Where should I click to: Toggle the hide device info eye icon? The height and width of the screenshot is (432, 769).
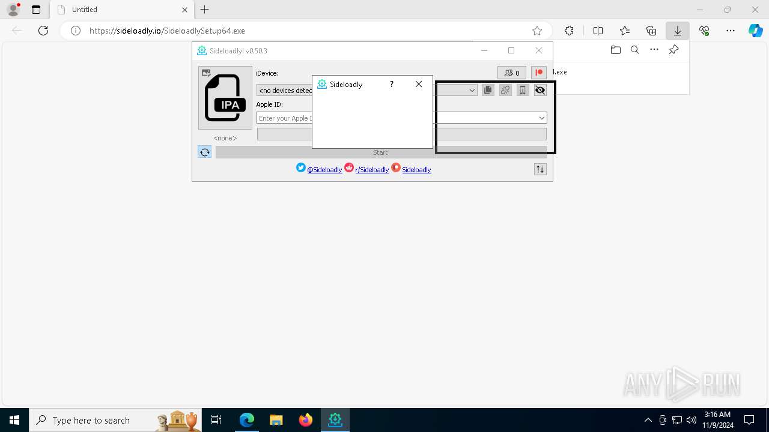click(540, 90)
